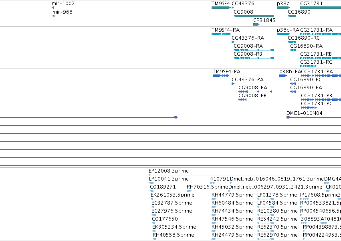
Task: Click the DME1-010N04 clone feature
Action: tap(314, 117)
